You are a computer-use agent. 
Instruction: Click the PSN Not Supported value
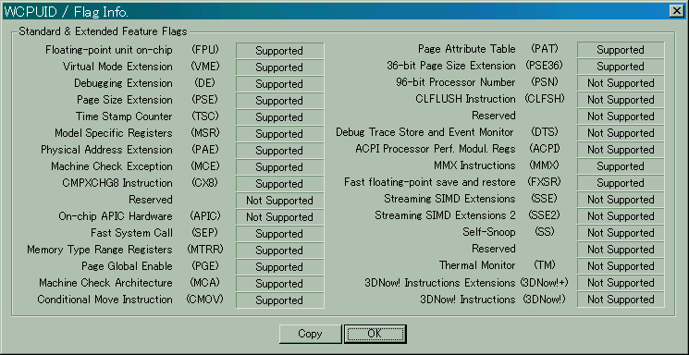click(621, 83)
